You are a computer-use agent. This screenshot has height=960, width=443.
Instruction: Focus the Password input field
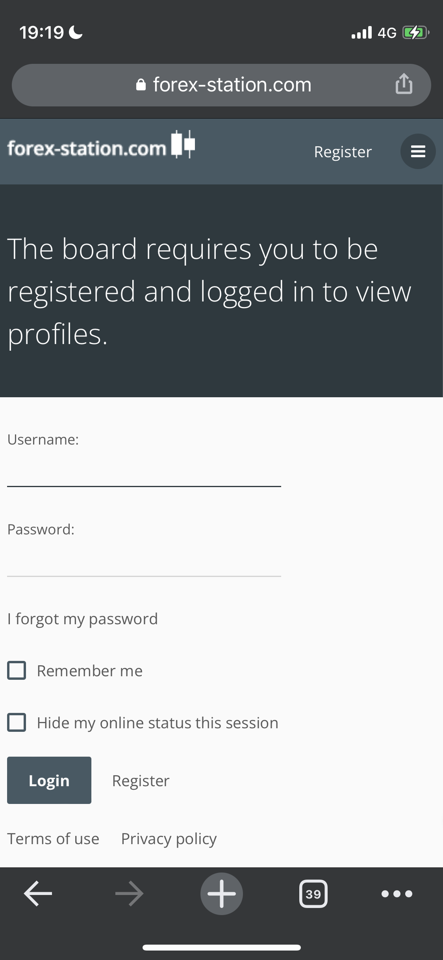coord(144,561)
